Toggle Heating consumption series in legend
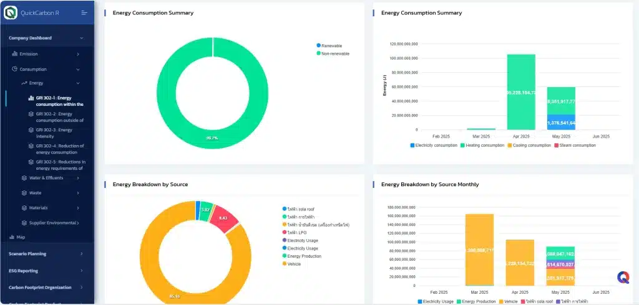Viewport: 639px width, 305px height. (x=483, y=145)
